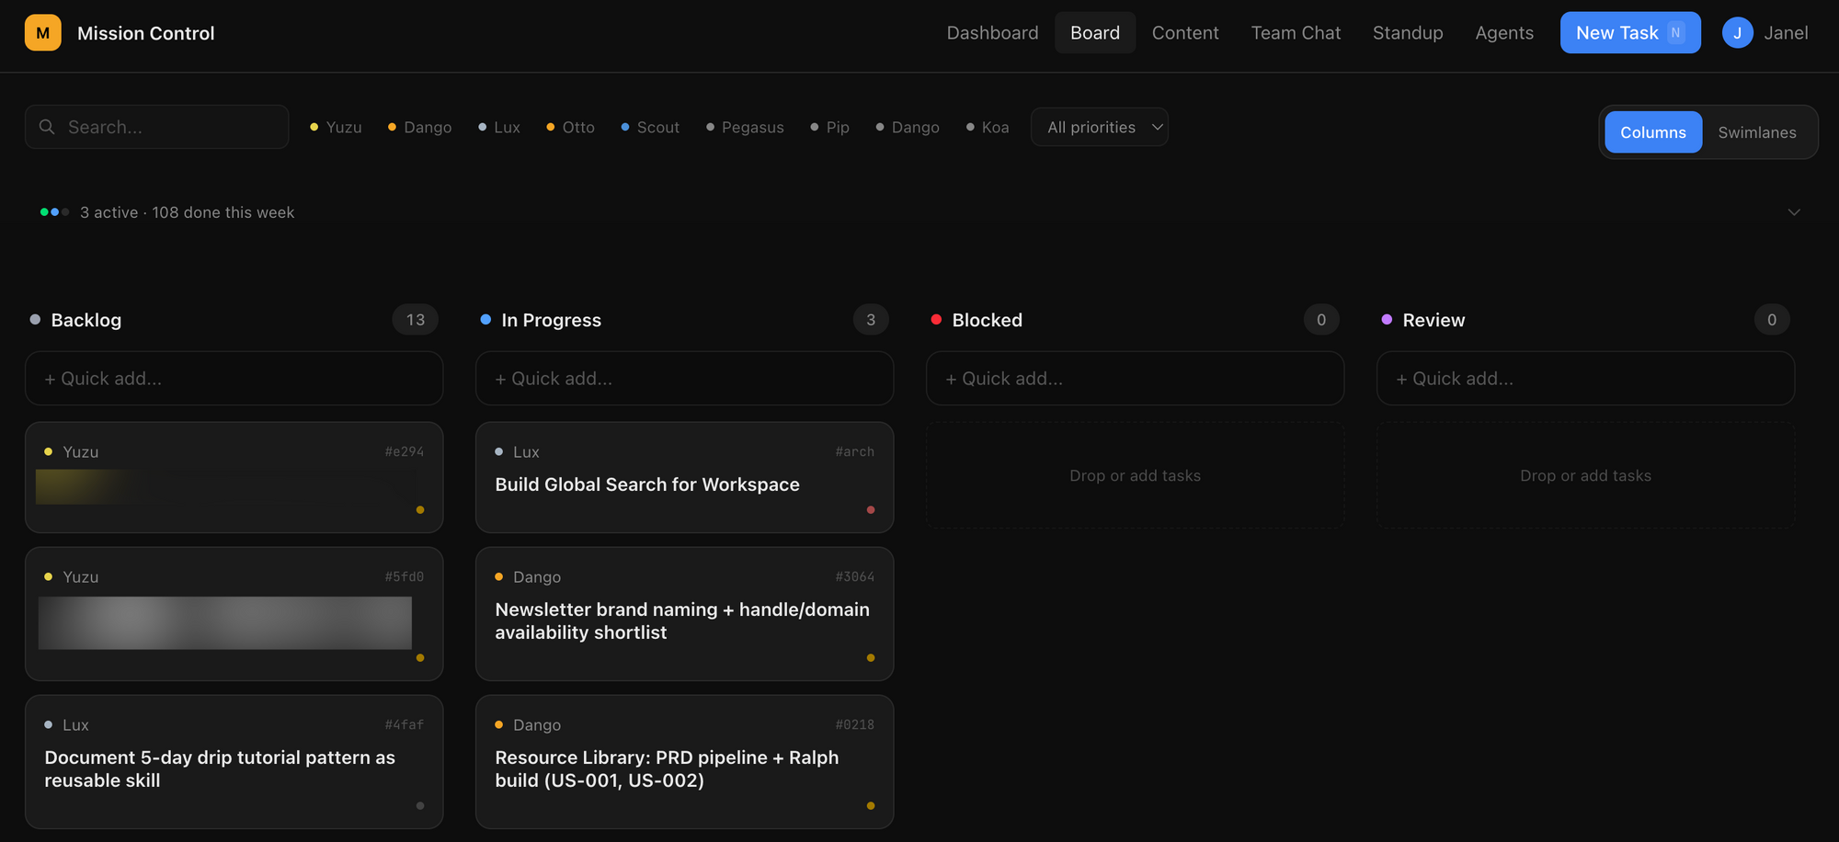Click the New Task button
This screenshot has width=1839, height=842.
(1629, 33)
